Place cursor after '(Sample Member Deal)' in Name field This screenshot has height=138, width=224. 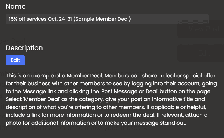point(131,19)
